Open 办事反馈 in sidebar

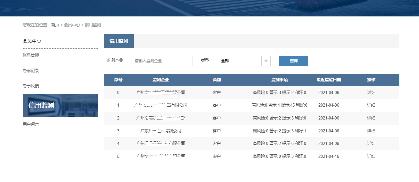click(31, 86)
